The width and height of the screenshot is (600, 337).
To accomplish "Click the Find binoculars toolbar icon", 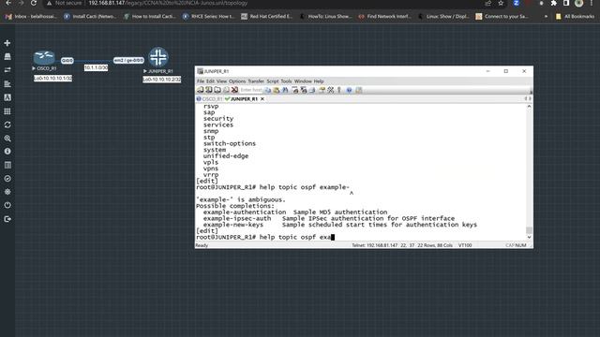I will 285,90.
